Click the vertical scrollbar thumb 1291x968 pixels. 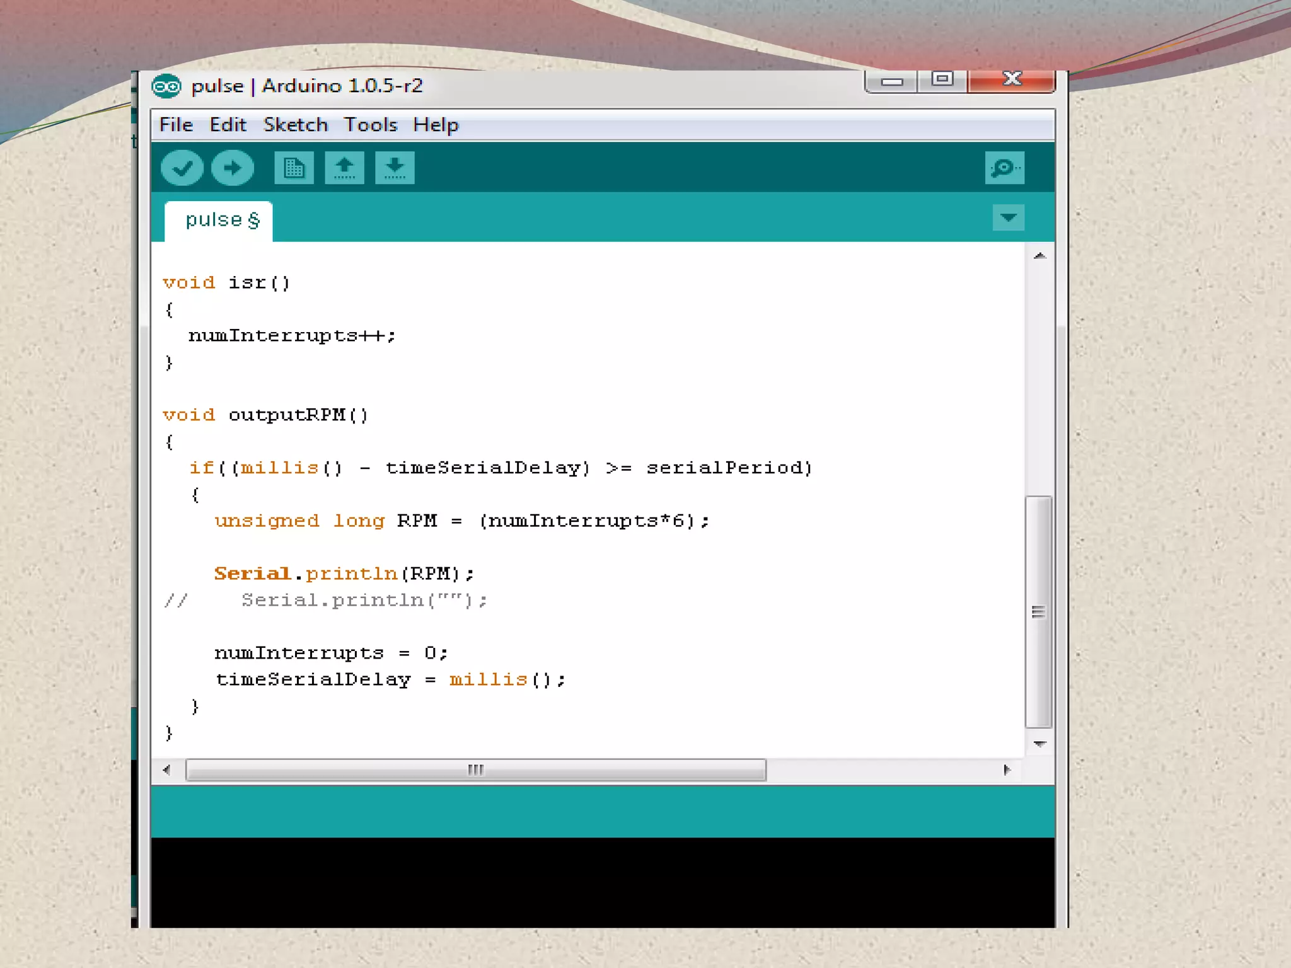point(1038,611)
